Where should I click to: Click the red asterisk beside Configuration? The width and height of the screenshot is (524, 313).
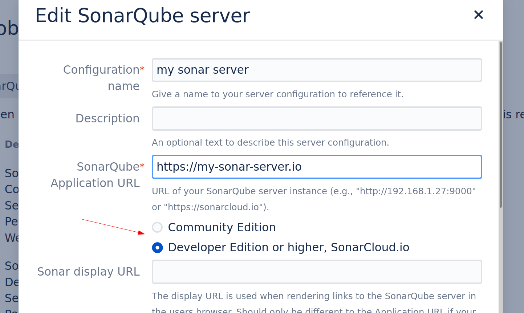(142, 69)
